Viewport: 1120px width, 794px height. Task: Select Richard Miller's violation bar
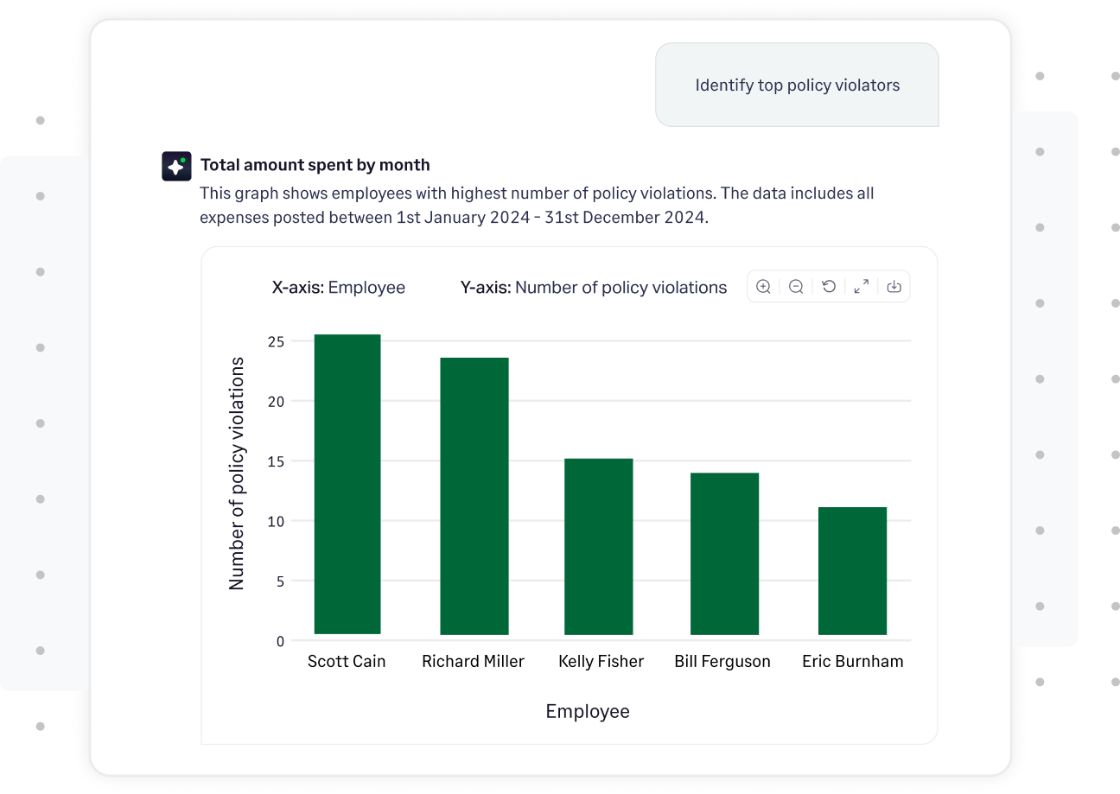point(473,497)
